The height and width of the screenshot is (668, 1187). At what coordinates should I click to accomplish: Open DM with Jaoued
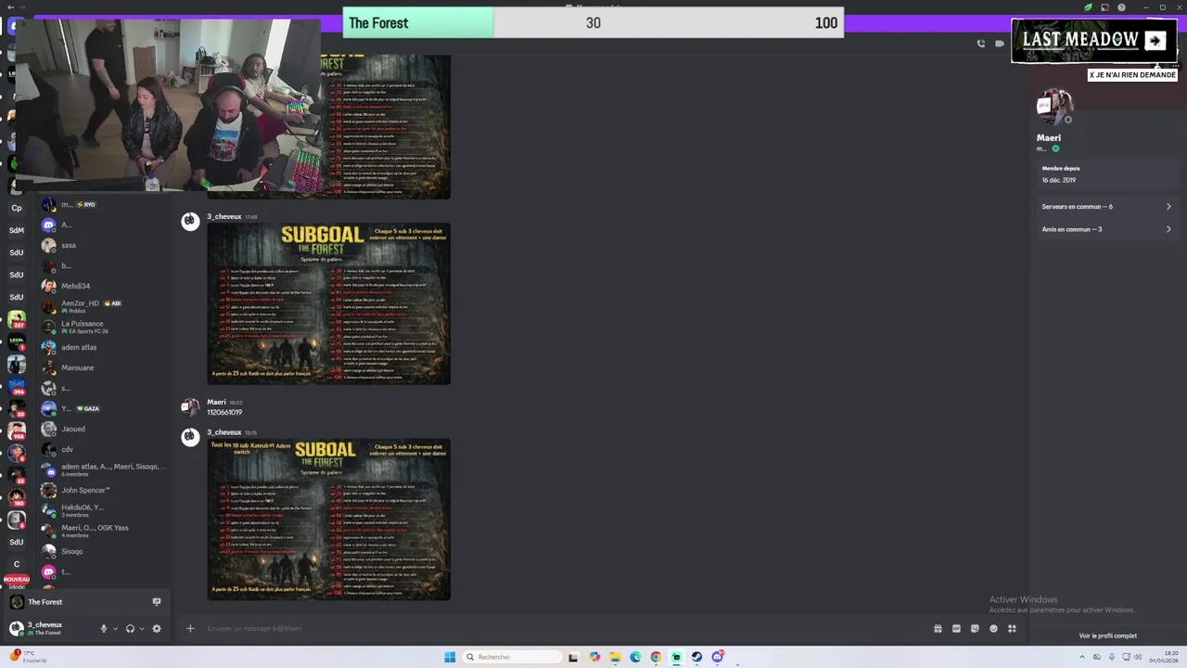point(102,429)
